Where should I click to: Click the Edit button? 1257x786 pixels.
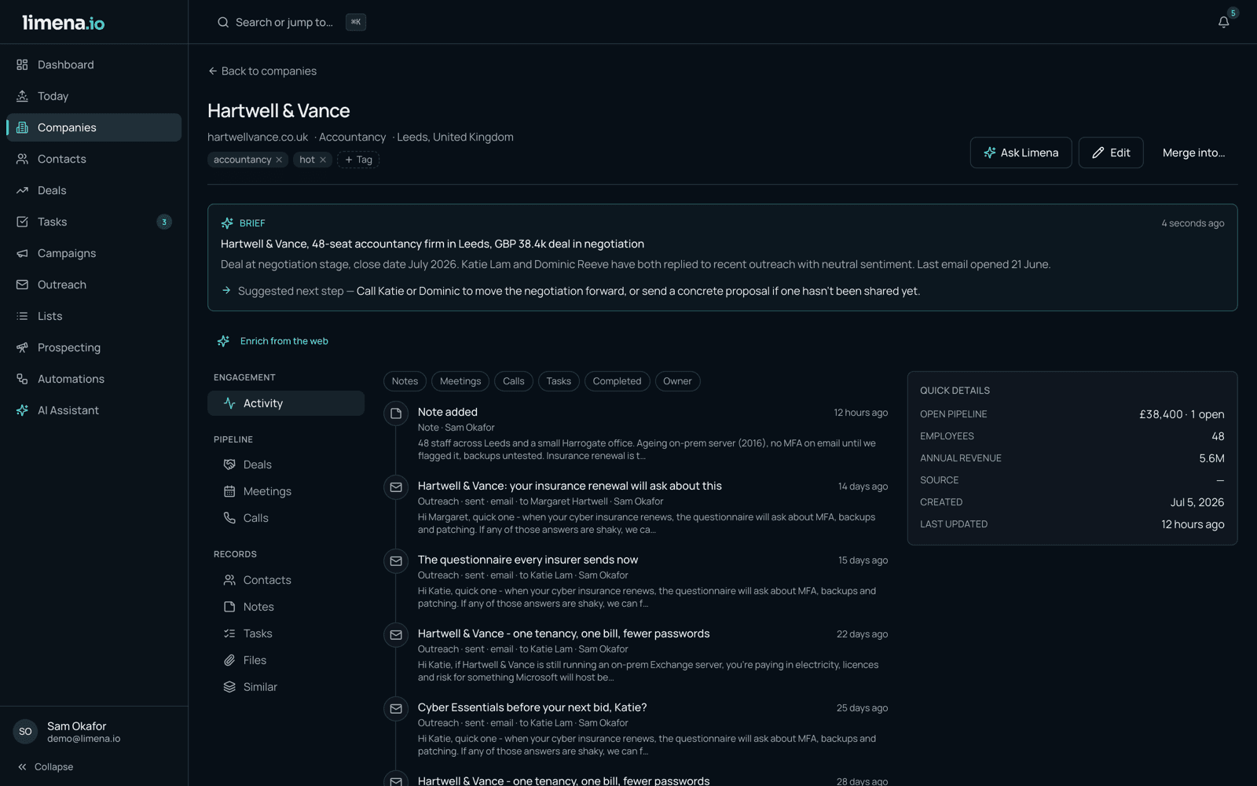tap(1111, 152)
